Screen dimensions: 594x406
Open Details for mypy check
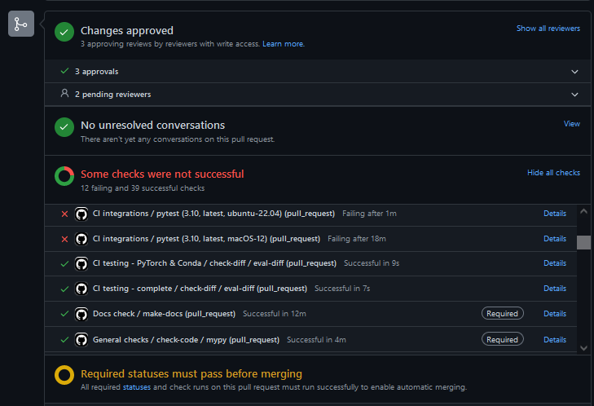tap(555, 340)
